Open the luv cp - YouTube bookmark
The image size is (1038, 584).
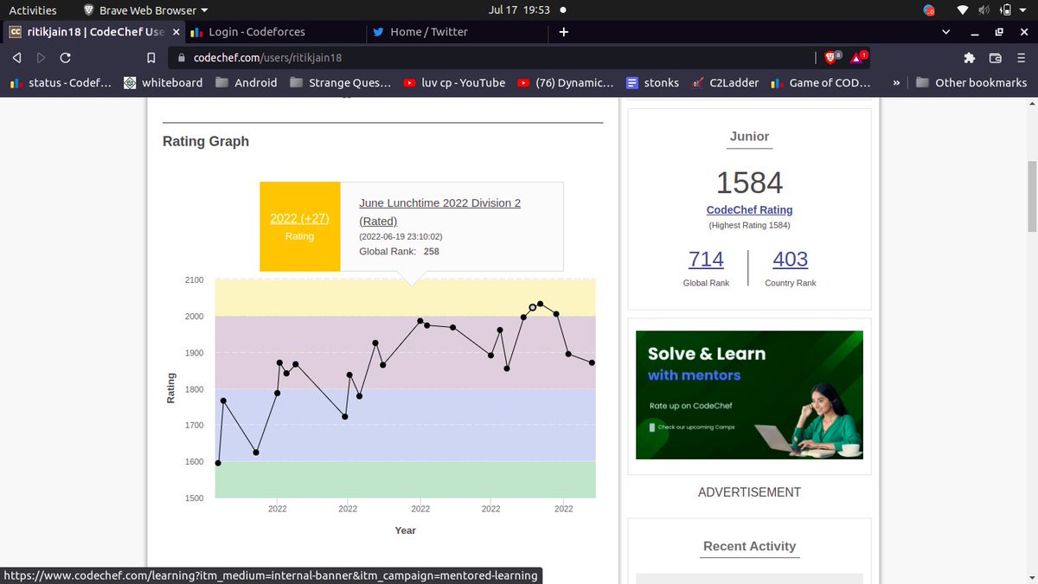point(454,83)
